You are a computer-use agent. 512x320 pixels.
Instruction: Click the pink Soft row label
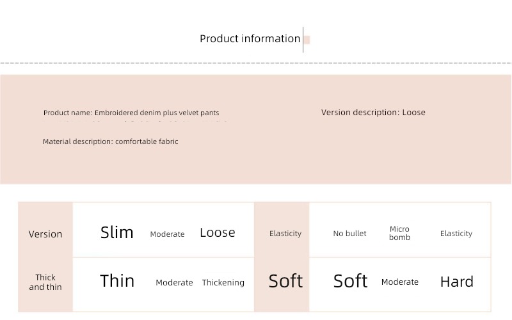click(x=285, y=281)
